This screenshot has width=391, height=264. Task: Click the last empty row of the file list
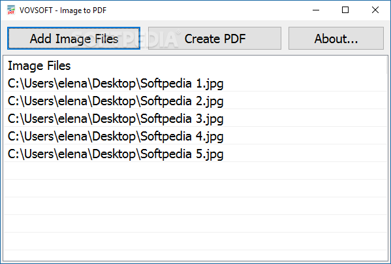(x=196, y=256)
